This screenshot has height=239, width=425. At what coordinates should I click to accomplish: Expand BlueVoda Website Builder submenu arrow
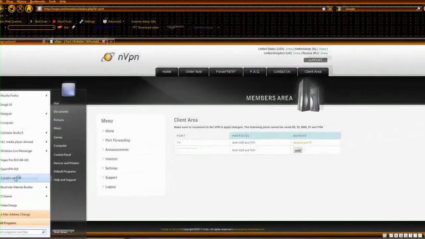click(x=46, y=187)
